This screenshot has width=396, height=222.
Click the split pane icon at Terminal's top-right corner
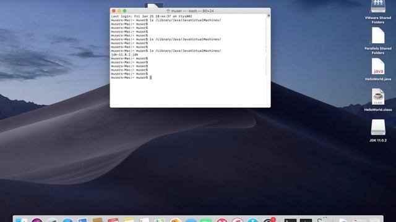(x=269, y=15)
